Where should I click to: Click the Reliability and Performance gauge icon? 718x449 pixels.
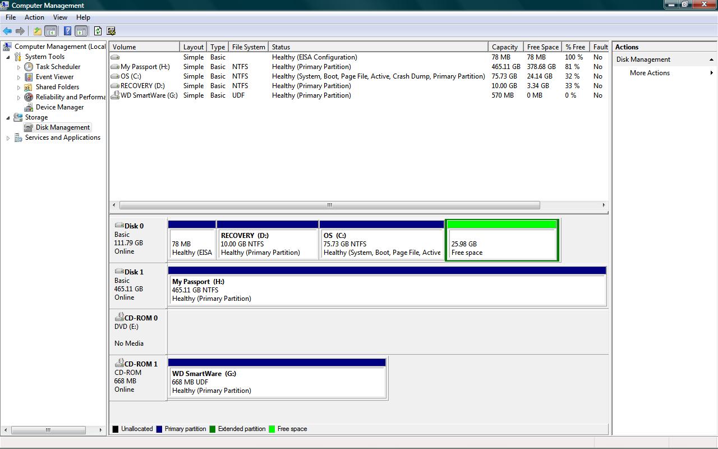(29, 97)
